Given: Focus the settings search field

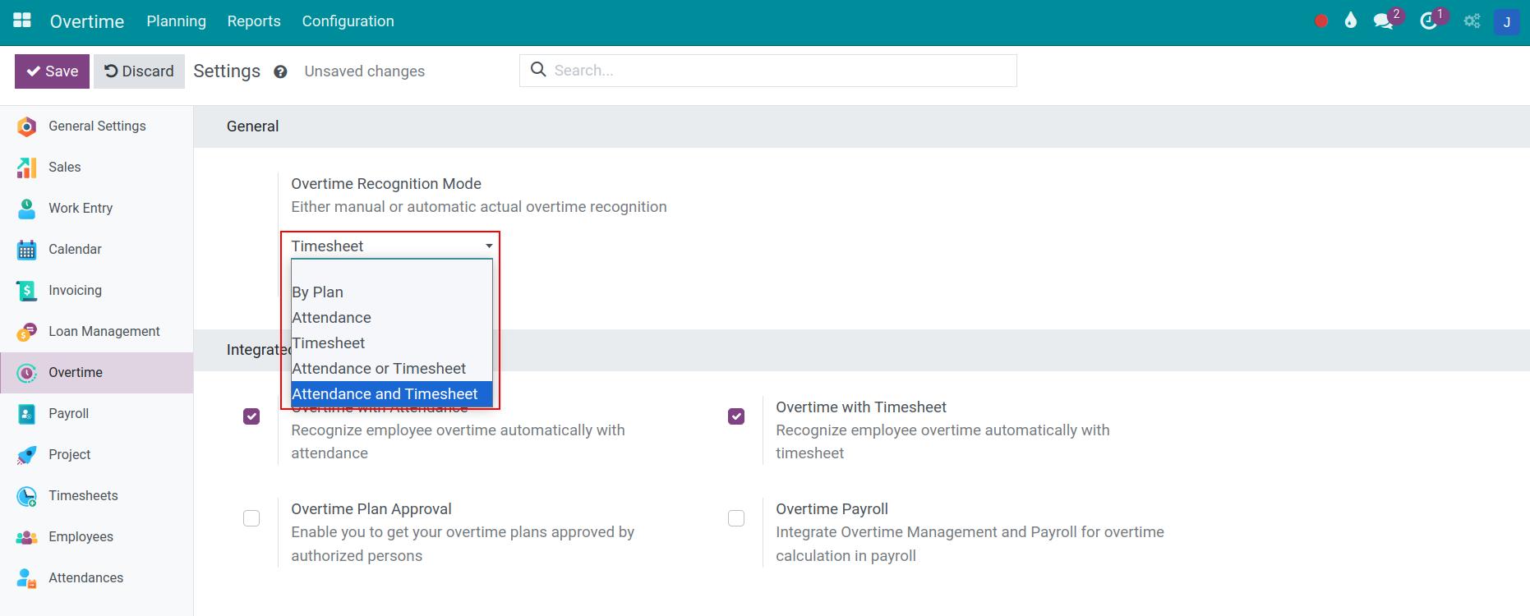Looking at the screenshot, I should point(768,71).
